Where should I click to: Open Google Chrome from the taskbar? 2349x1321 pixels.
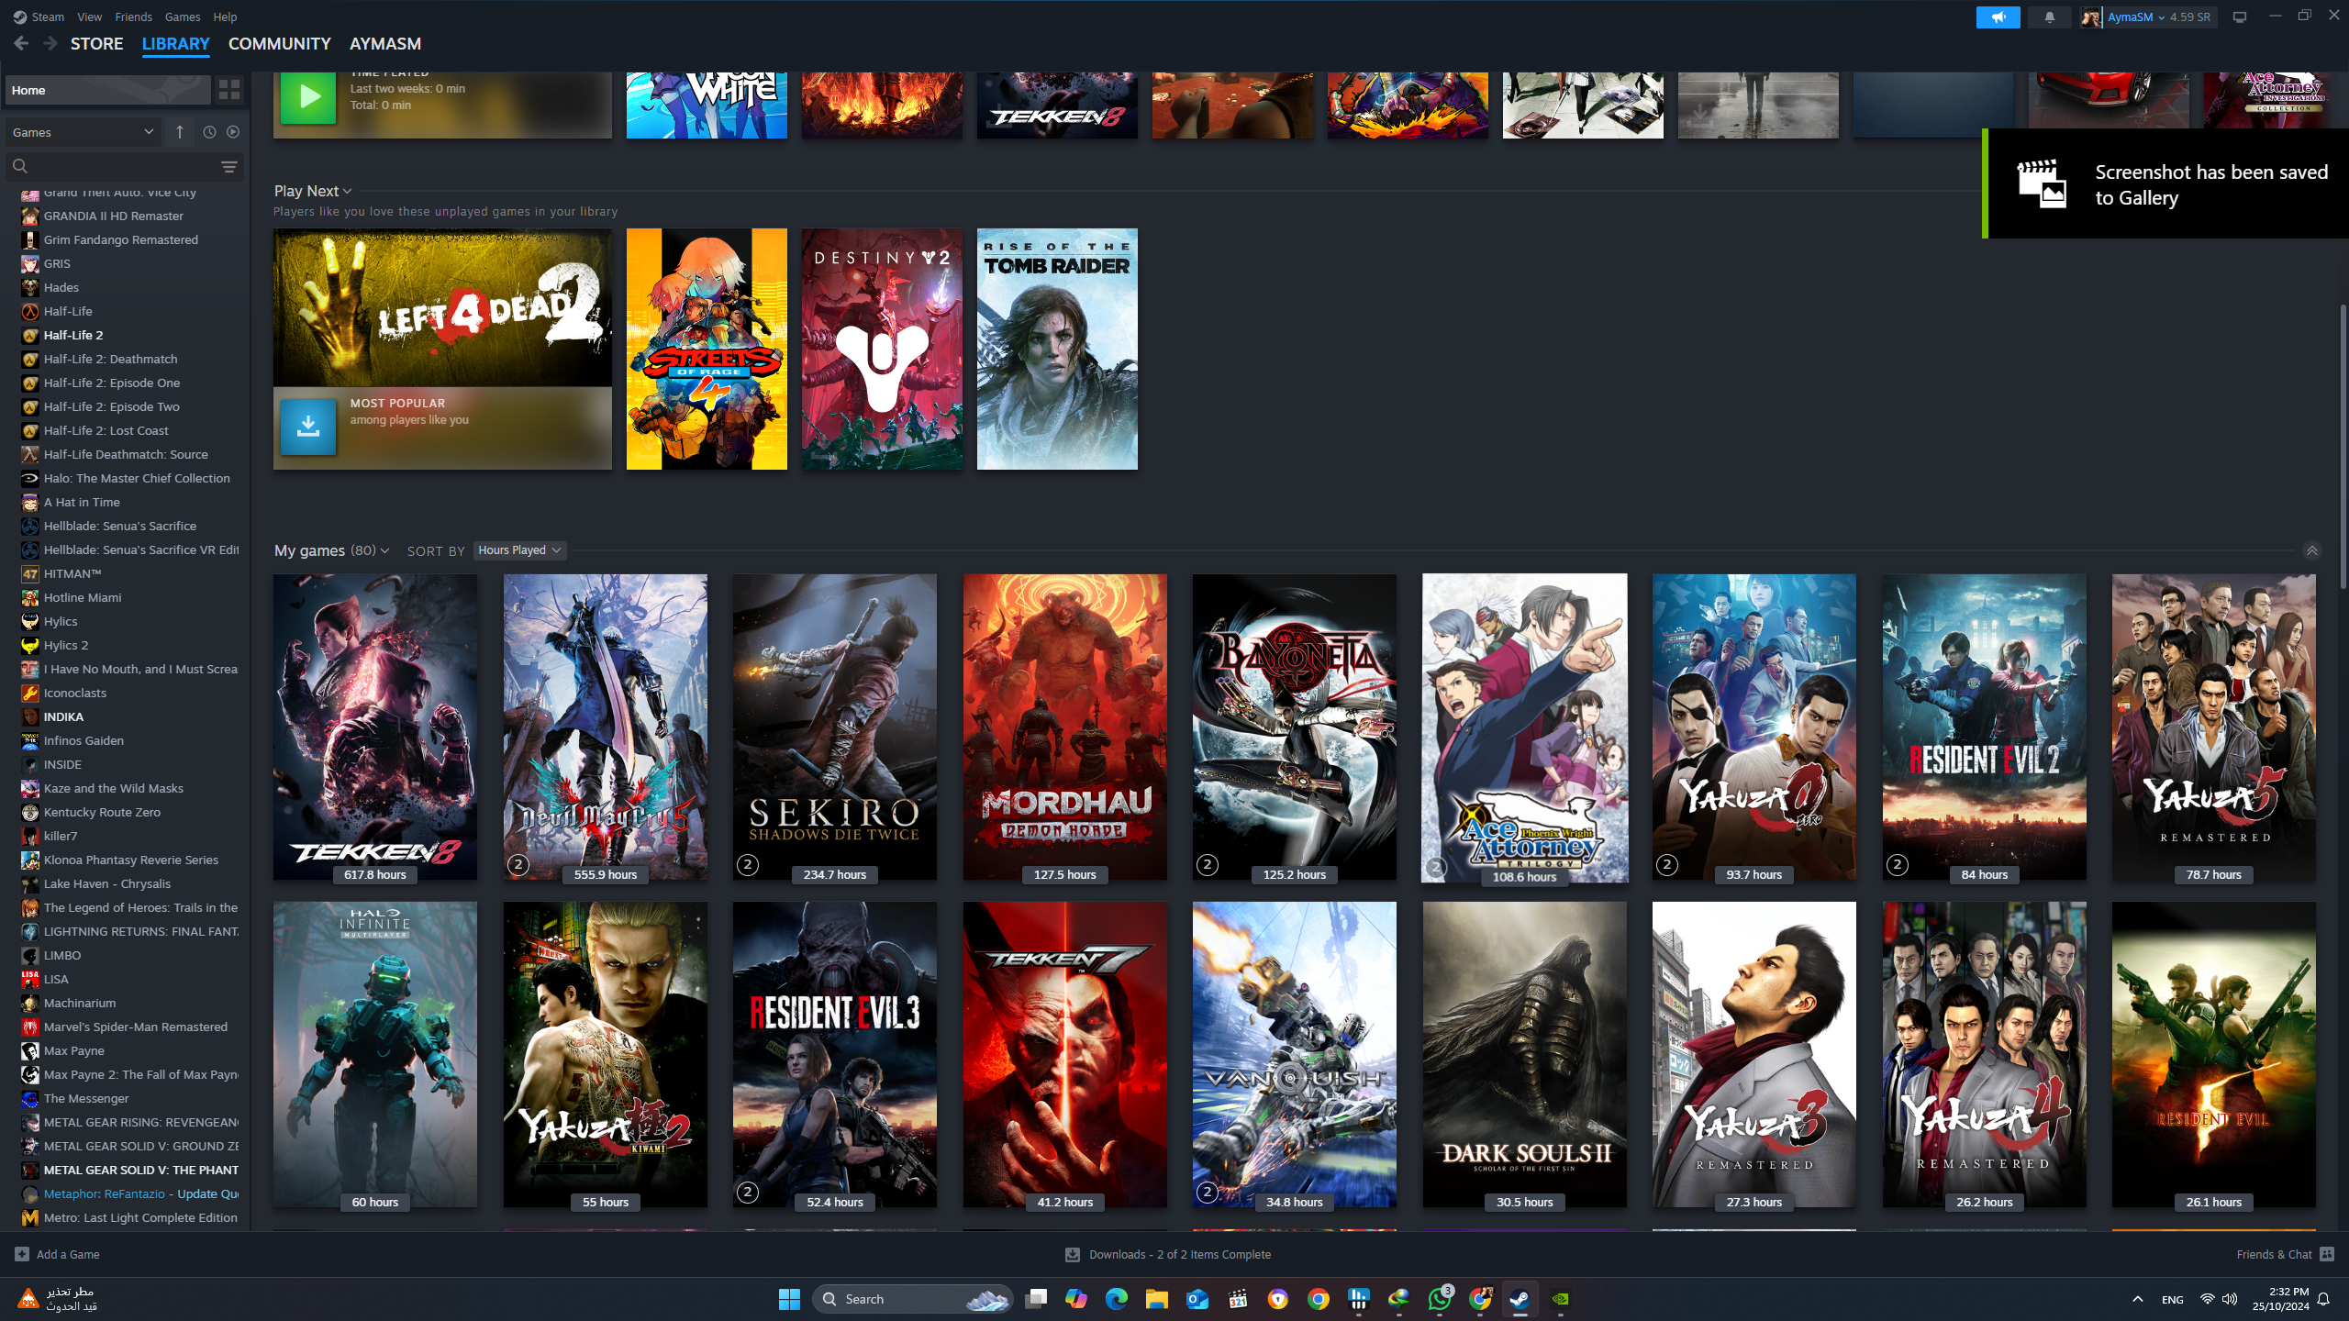click(1318, 1299)
